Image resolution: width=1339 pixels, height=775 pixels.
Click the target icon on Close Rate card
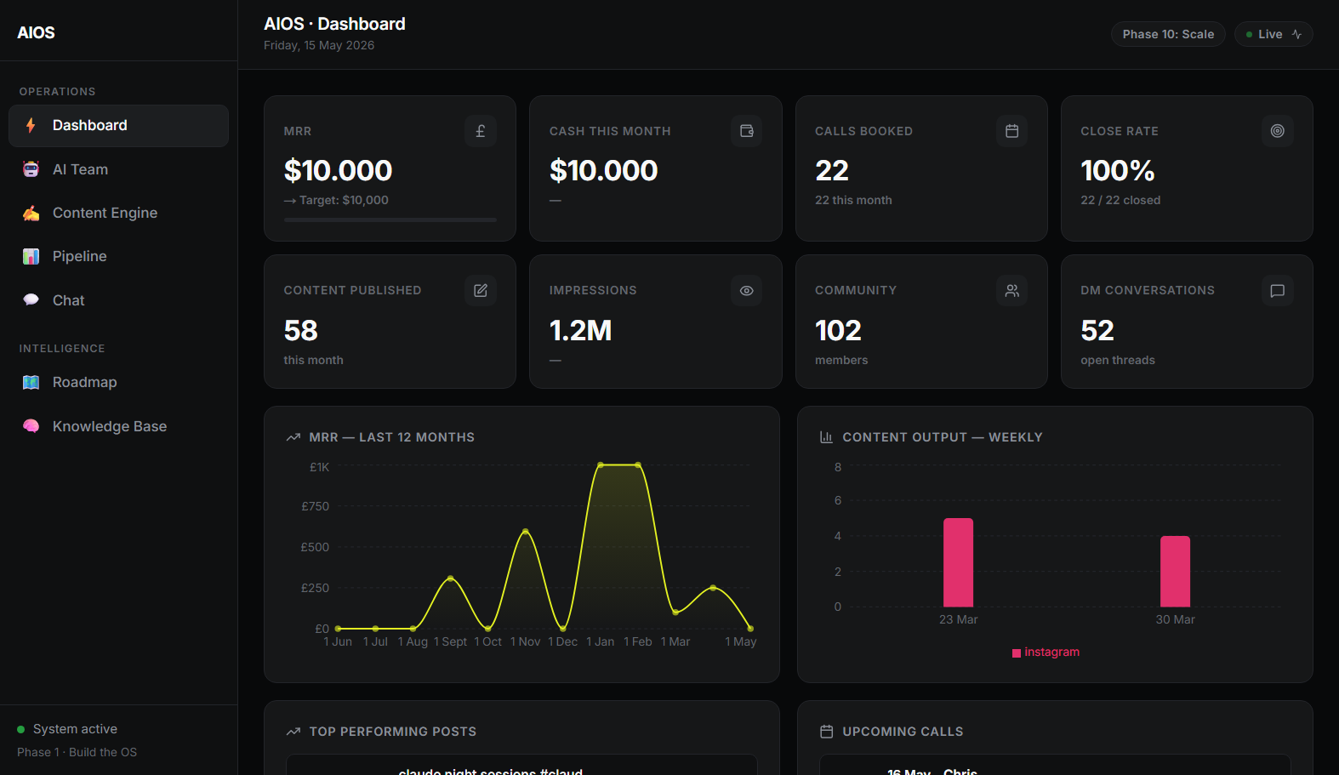pyautogui.click(x=1277, y=131)
